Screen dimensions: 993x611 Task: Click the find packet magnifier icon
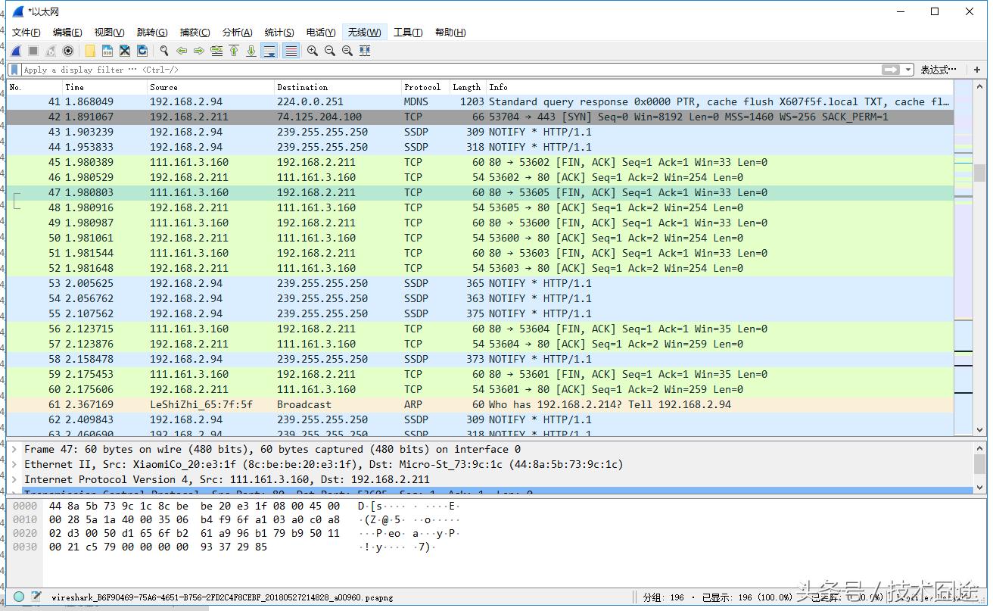[163, 51]
